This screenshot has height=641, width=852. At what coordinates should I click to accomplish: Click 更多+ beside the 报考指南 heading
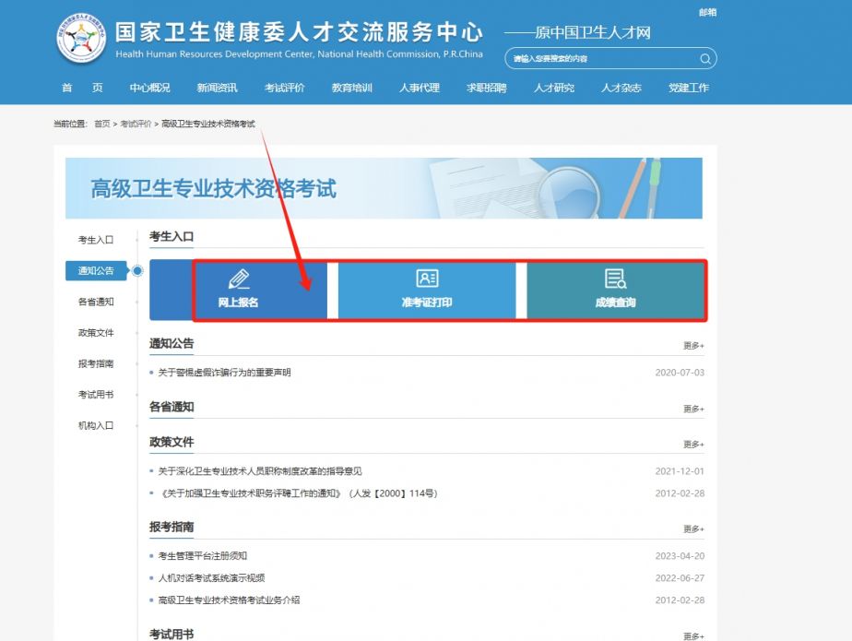point(694,529)
